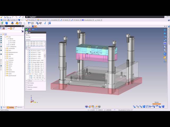This screenshot has width=170, height=127.
Task: Collapse the Sets node in the Entities tree
Action: [x=5, y=37]
